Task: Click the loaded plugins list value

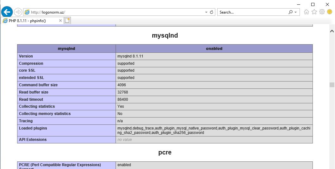Action: (214, 130)
